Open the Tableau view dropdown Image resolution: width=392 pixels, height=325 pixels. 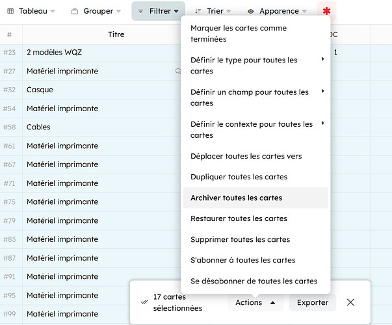[x=31, y=11]
